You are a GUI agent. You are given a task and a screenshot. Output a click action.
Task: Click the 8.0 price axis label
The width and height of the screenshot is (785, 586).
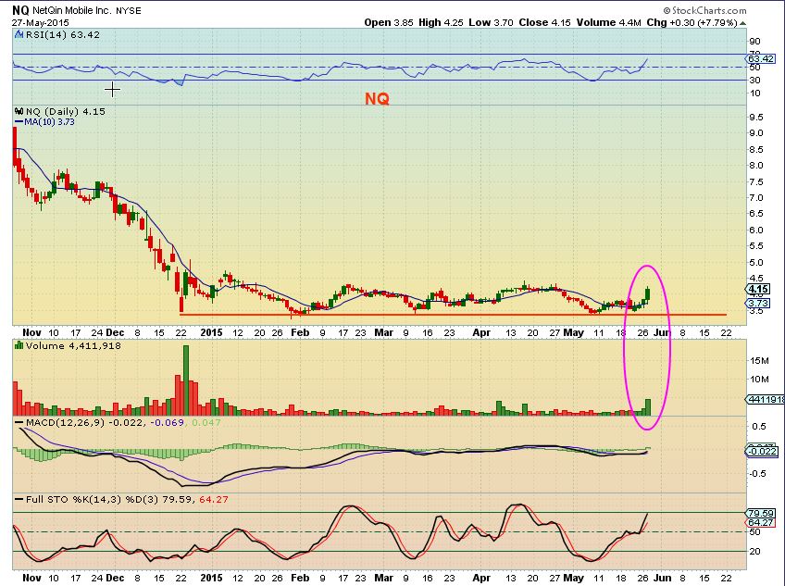[x=756, y=166]
